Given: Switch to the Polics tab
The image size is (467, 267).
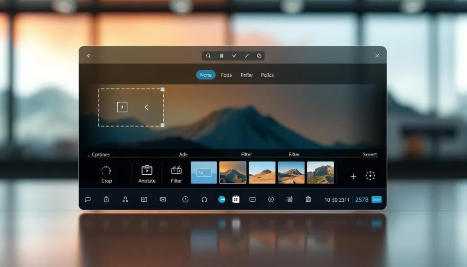Looking at the screenshot, I should tap(267, 75).
